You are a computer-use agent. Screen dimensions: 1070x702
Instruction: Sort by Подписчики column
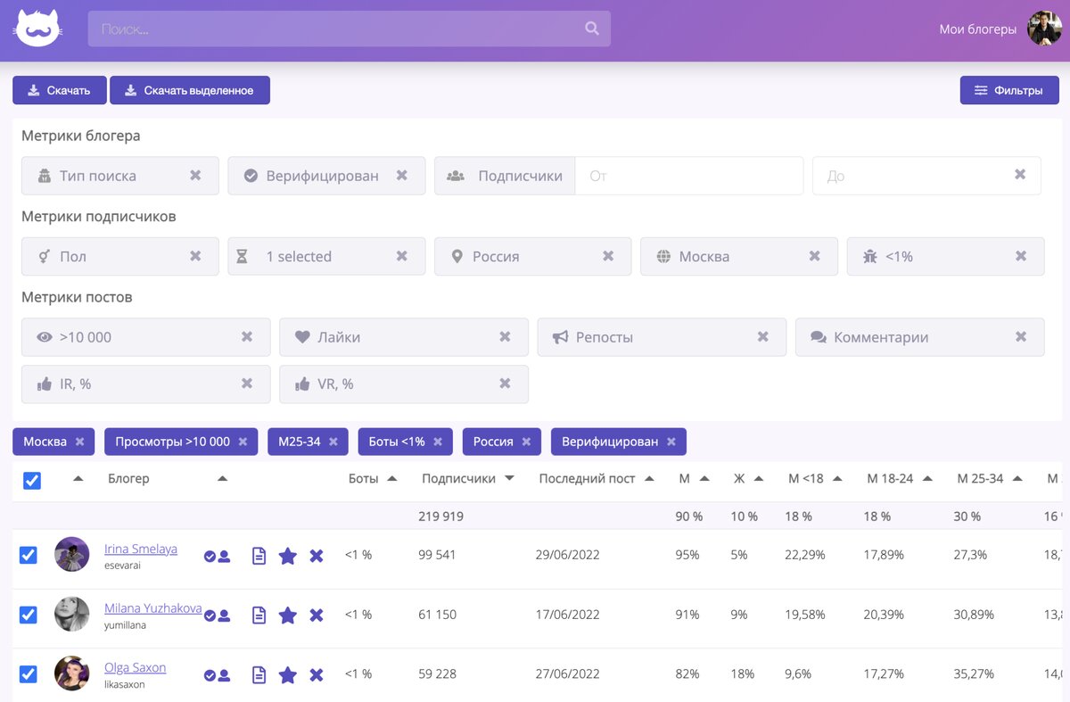click(509, 479)
